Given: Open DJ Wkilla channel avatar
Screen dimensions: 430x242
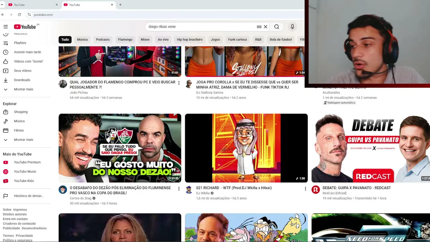Looking at the screenshot, I should coord(189,190).
